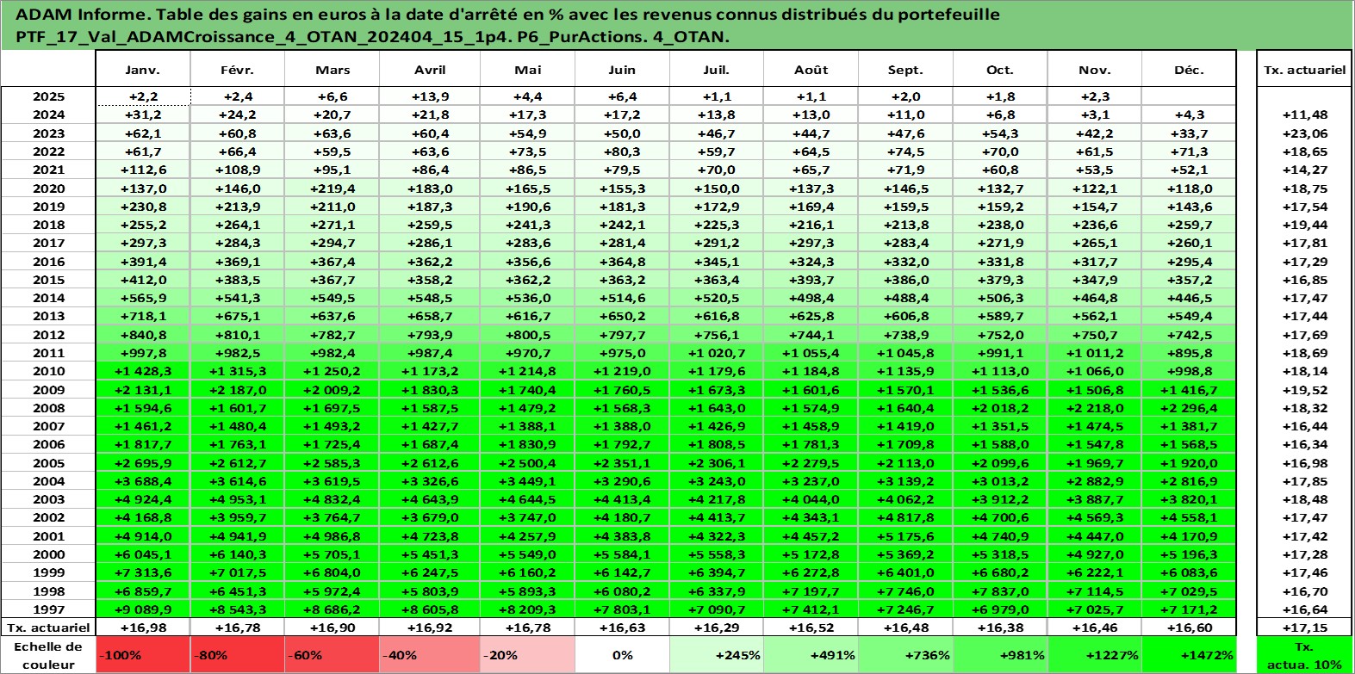Screen dimensions: 1355x674
Task: Click cell +62,1 in the 2023 row
Action: 143,133
